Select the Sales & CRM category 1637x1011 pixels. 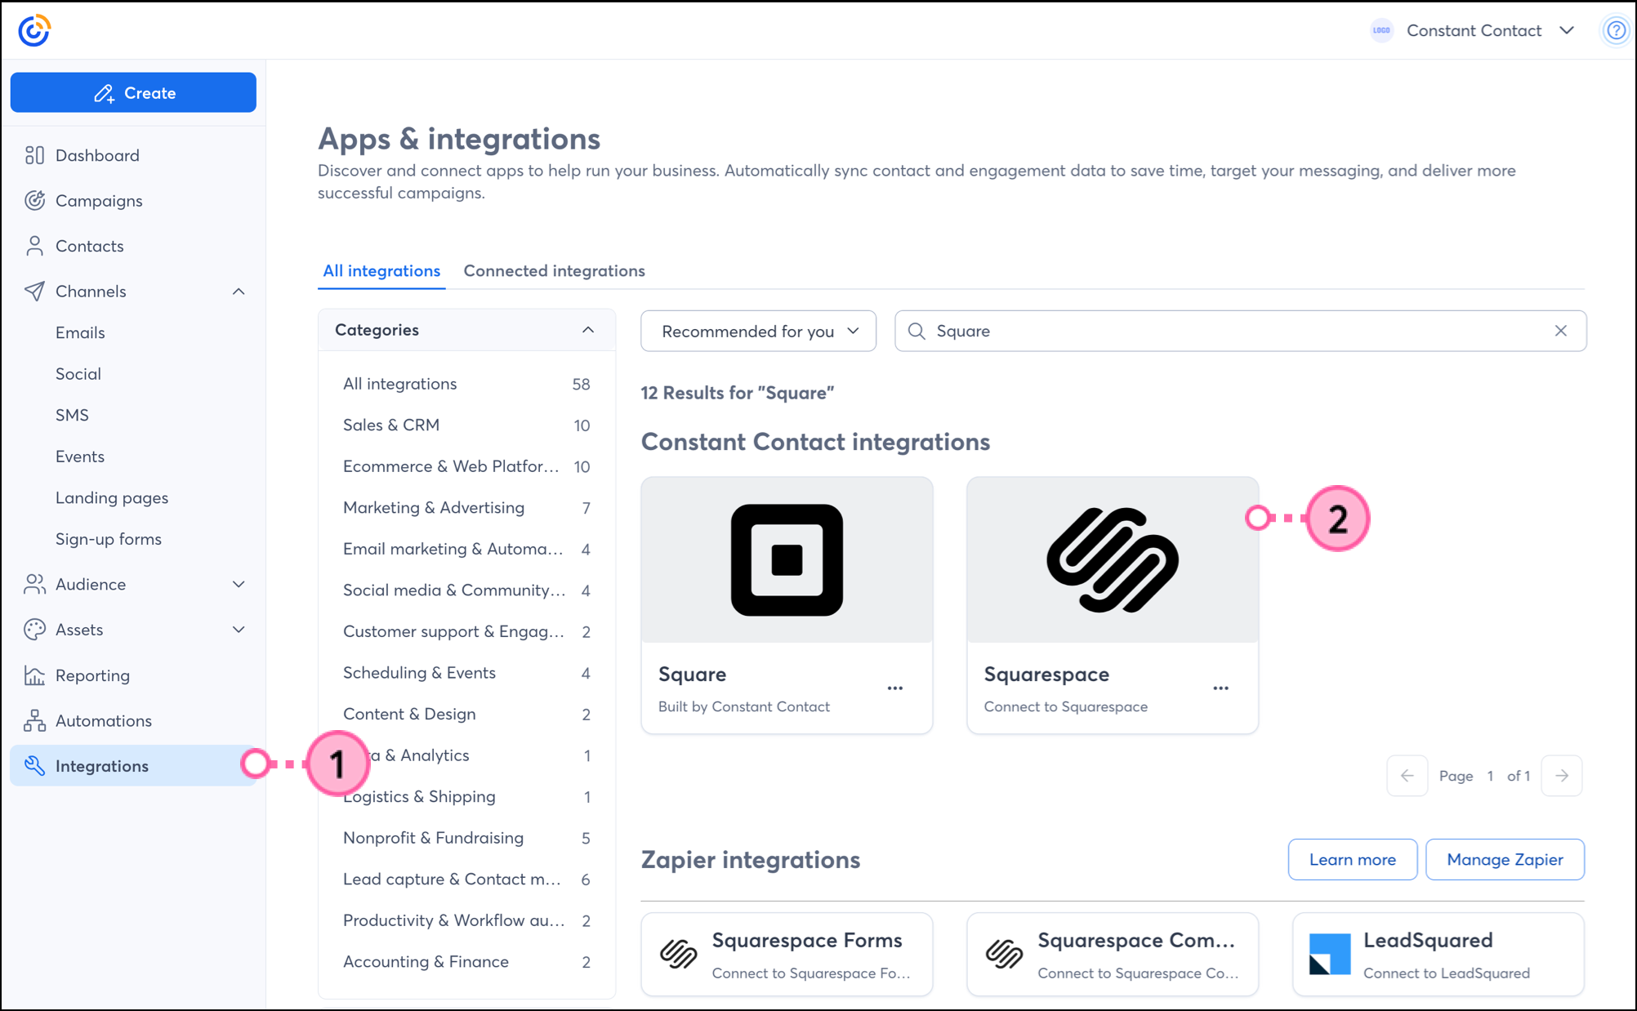point(391,425)
